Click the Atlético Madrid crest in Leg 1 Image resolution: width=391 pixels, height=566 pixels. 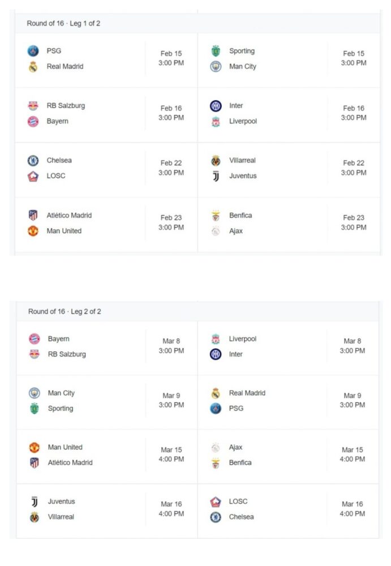pos(33,216)
